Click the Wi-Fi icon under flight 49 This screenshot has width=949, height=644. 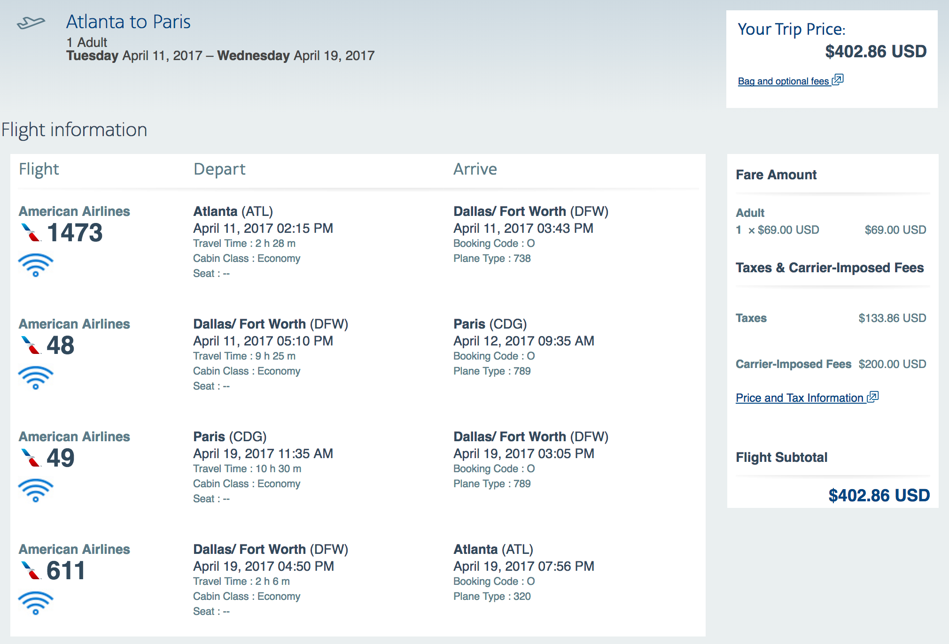36,490
